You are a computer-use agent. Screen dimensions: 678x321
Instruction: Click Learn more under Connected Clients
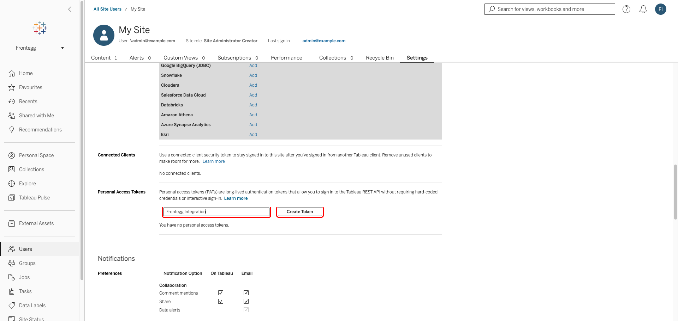[214, 161]
